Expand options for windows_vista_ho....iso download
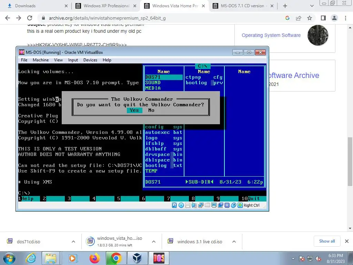The width and height of the screenshot is (353, 265). (154, 242)
